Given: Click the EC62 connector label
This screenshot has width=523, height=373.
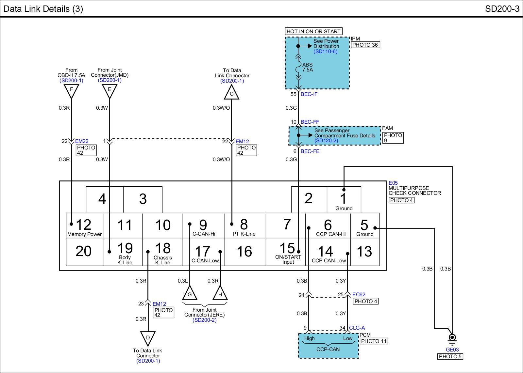Looking at the screenshot, I should tap(359, 295).
